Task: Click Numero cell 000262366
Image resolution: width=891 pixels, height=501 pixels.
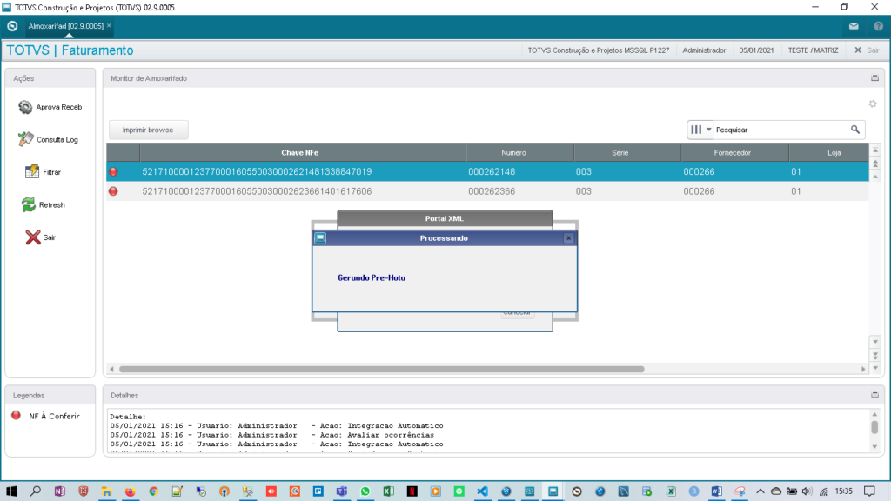Action: coord(492,191)
